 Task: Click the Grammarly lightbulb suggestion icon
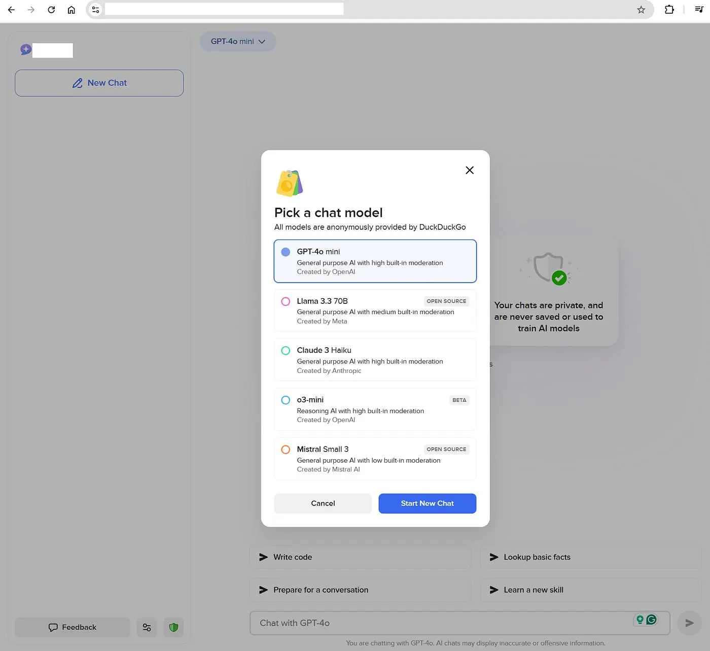640,620
